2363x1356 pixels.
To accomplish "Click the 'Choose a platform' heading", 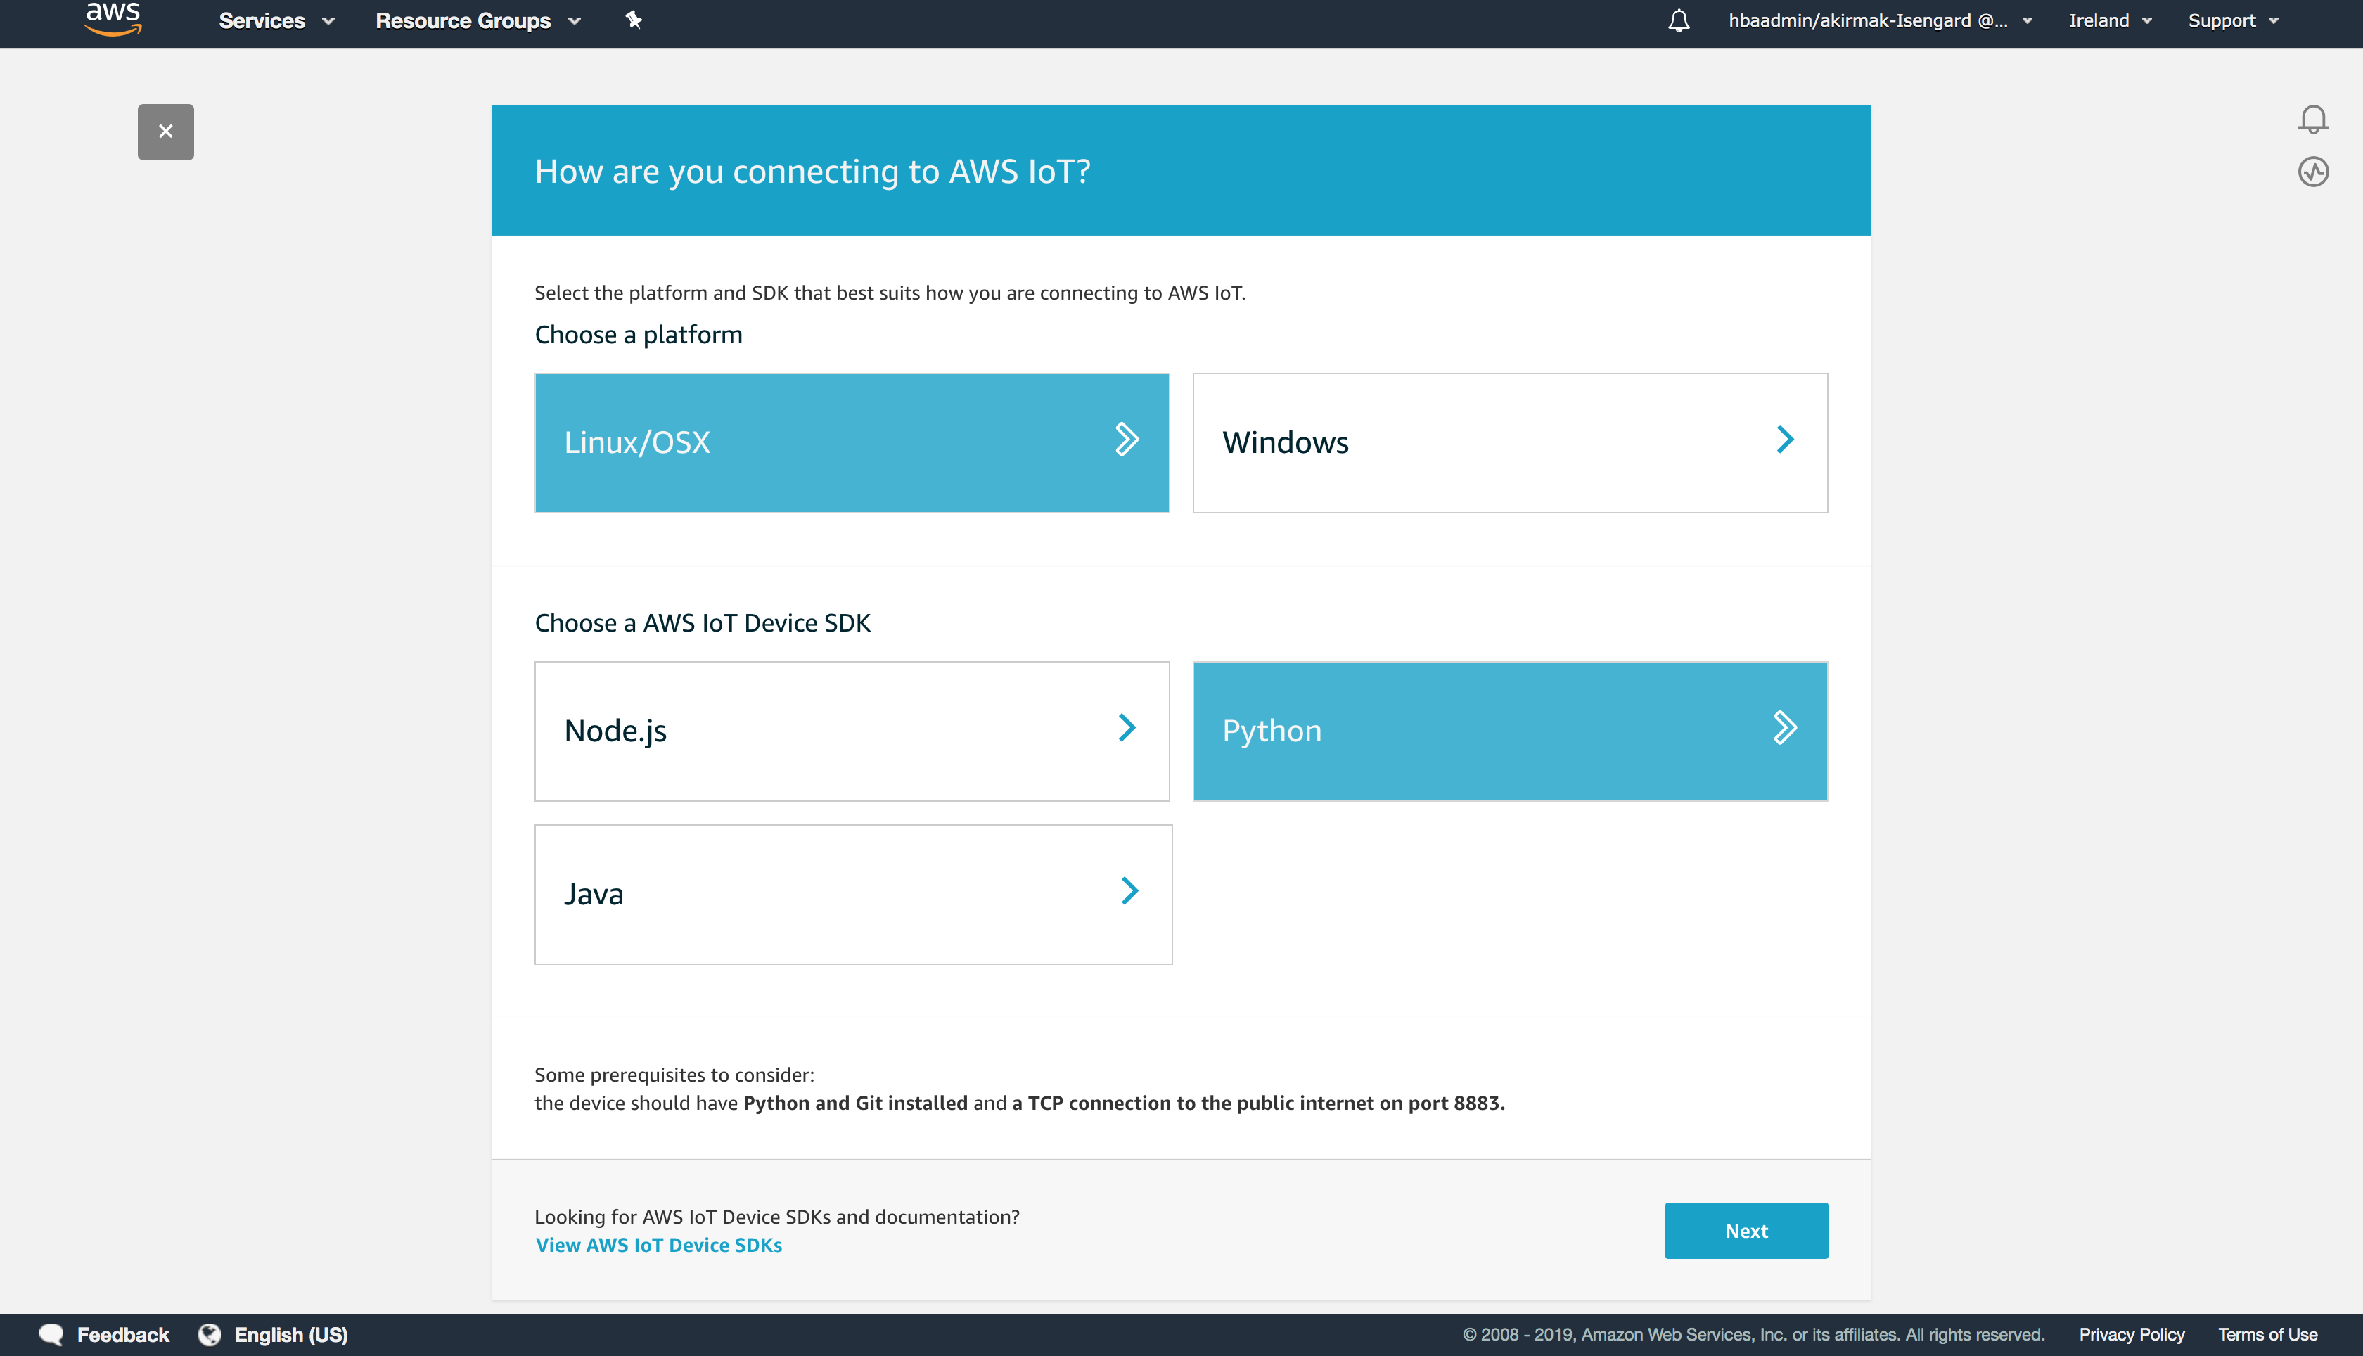I will coord(638,334).
